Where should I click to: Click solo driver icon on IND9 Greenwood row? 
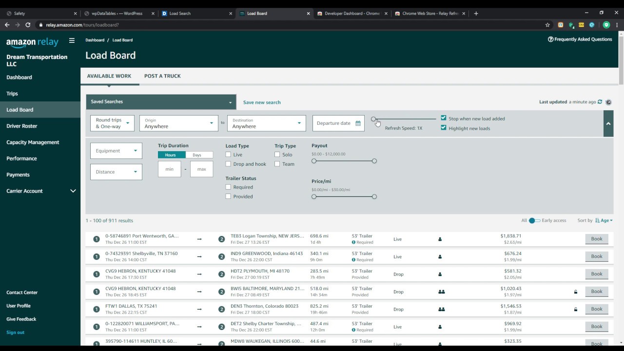point(440,257)
